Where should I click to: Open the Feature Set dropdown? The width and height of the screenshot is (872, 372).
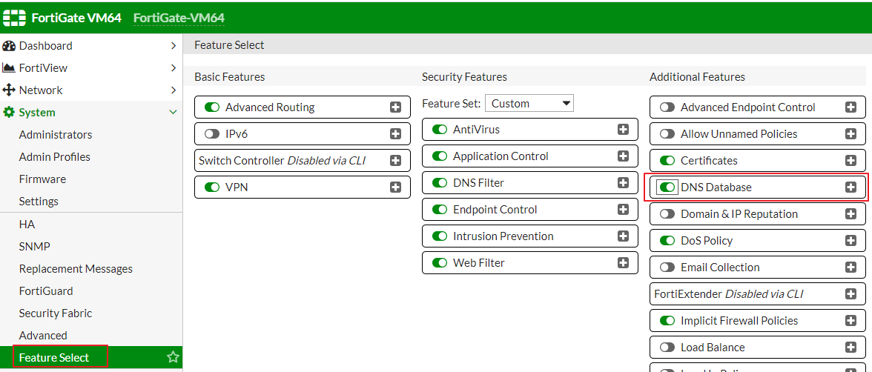[529, 104]
